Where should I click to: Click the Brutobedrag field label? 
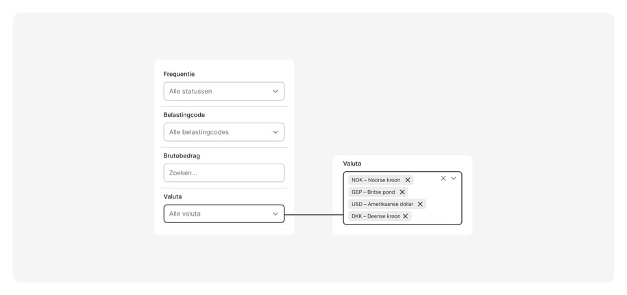(x=182, y=155)
